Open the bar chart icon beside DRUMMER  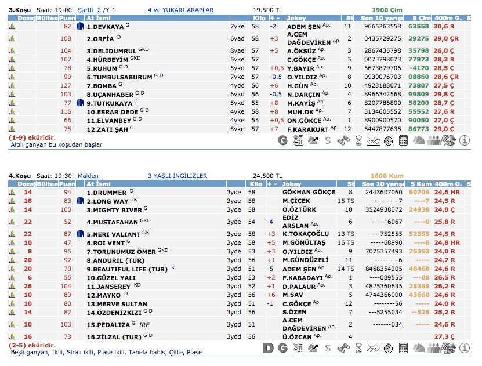coord(12,192)
